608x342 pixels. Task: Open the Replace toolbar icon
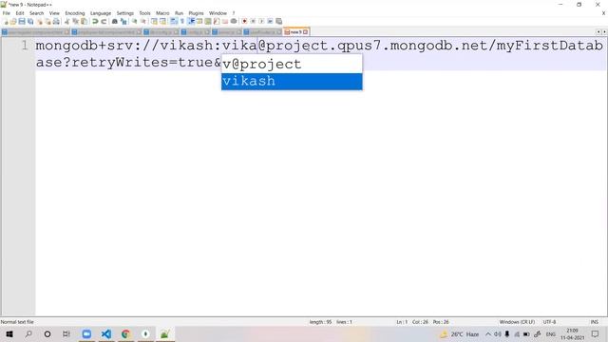(x=123, y=21)
